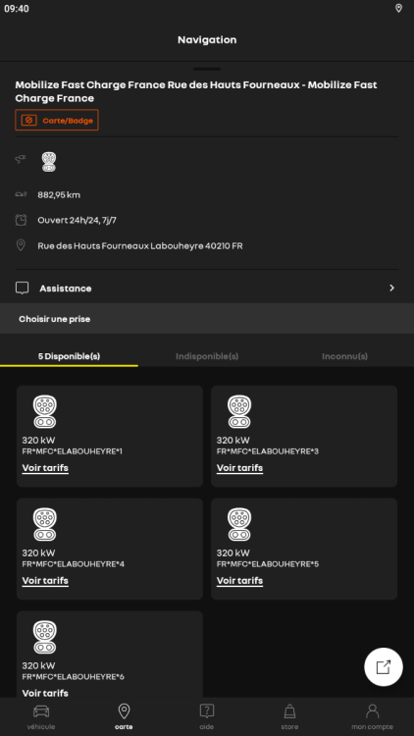Tap the Rue des Hauts Fourneaux address
414x736 pixels.
(140, 245)
